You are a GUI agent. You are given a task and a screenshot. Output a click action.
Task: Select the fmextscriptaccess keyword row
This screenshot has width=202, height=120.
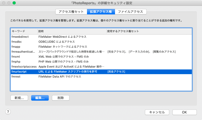pos(101,67)
